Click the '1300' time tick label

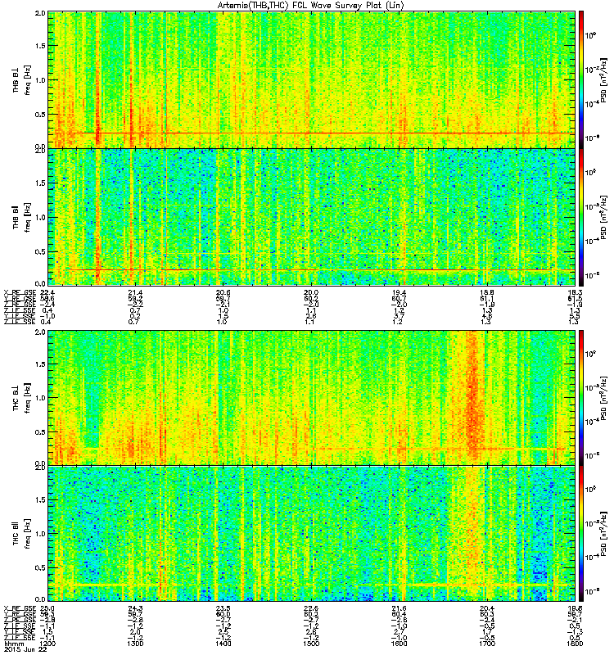click(x=135, y=644)
